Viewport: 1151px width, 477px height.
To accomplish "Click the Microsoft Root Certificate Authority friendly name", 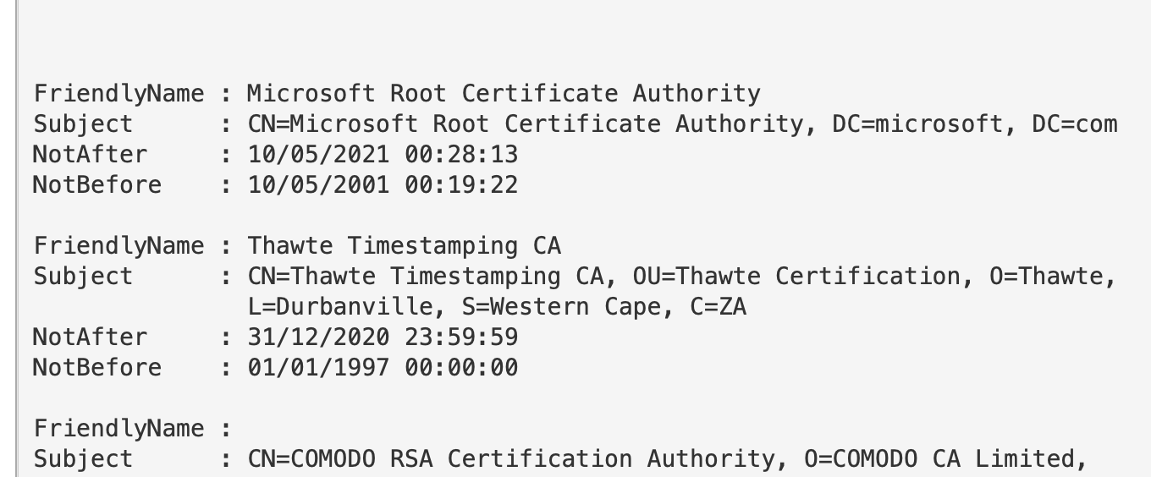I will click(504, 93).
